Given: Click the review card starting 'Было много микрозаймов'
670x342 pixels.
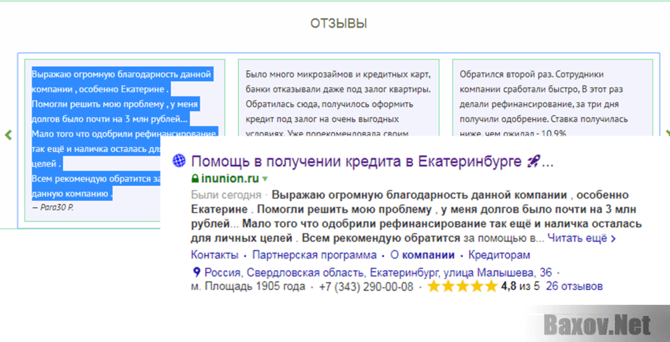Looking at the screenshot, I should (338, 99).
